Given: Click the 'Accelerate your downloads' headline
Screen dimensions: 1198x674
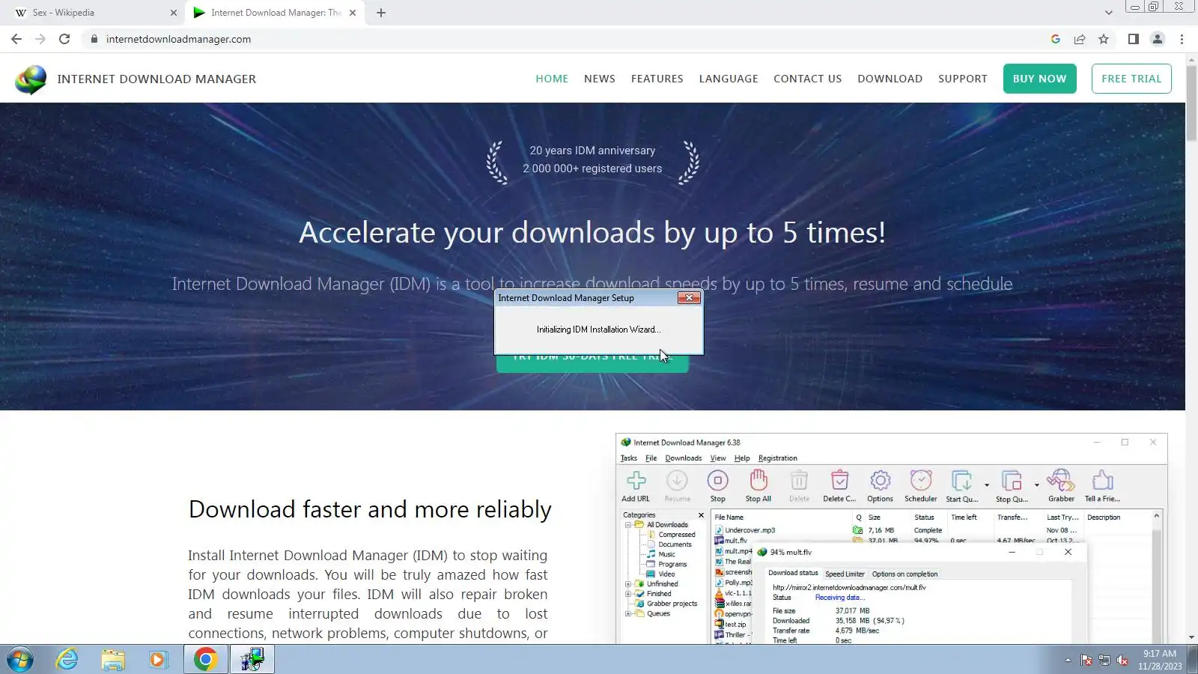Looking at the screenshot, I should tap(592, 233).
